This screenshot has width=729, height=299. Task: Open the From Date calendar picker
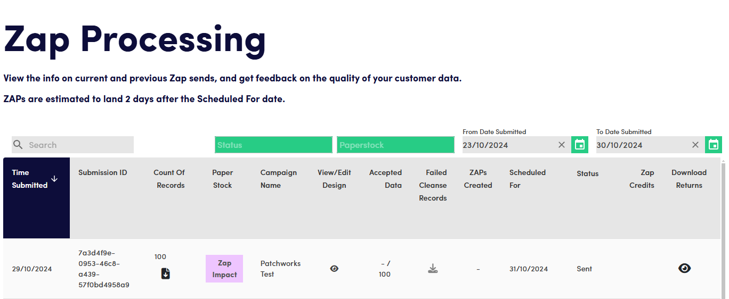pos(580,145)
